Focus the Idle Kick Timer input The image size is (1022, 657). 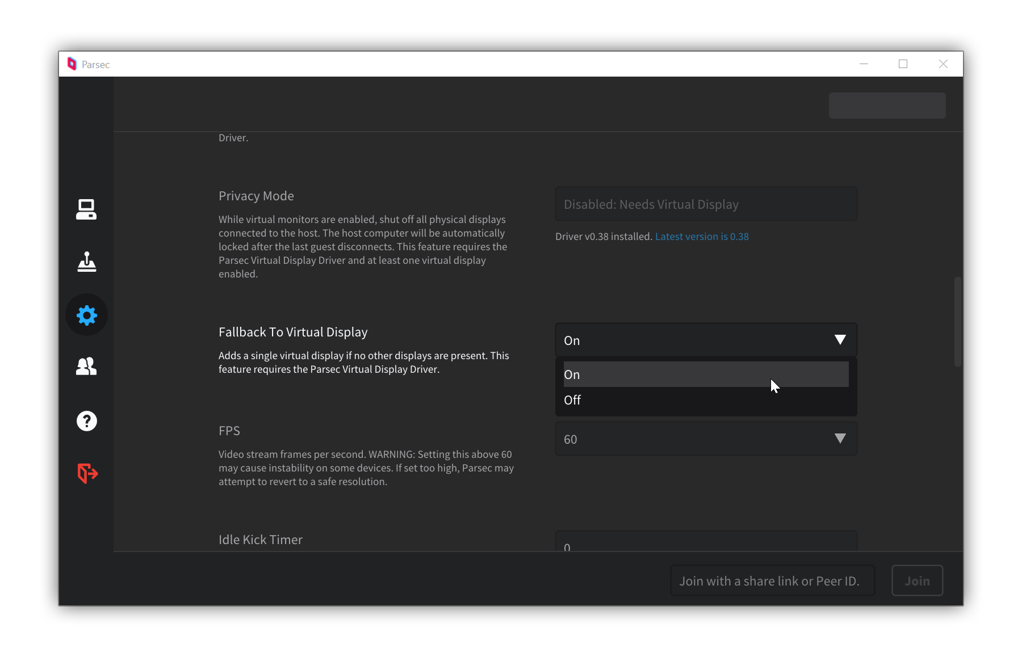(705, 542)
